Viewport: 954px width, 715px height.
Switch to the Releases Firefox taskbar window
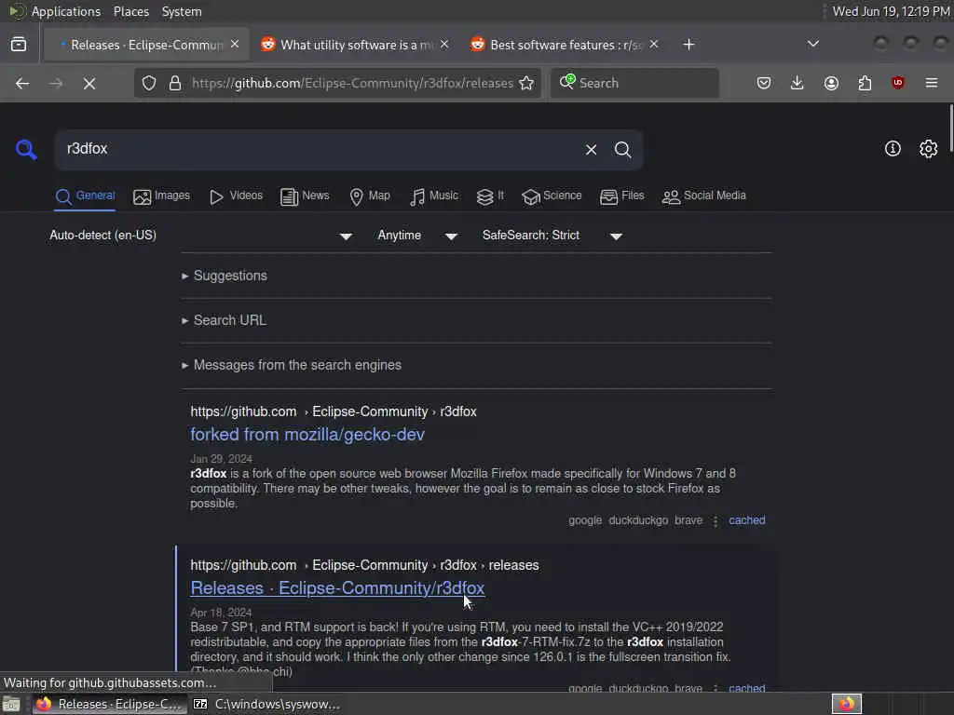tap(108, 704)
